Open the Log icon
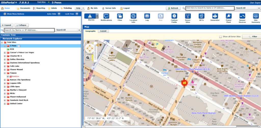 [147, 16]
